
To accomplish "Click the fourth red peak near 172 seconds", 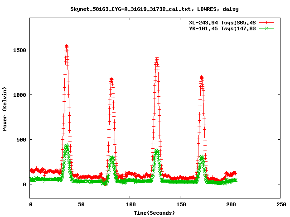I will (x=202, y=77).
